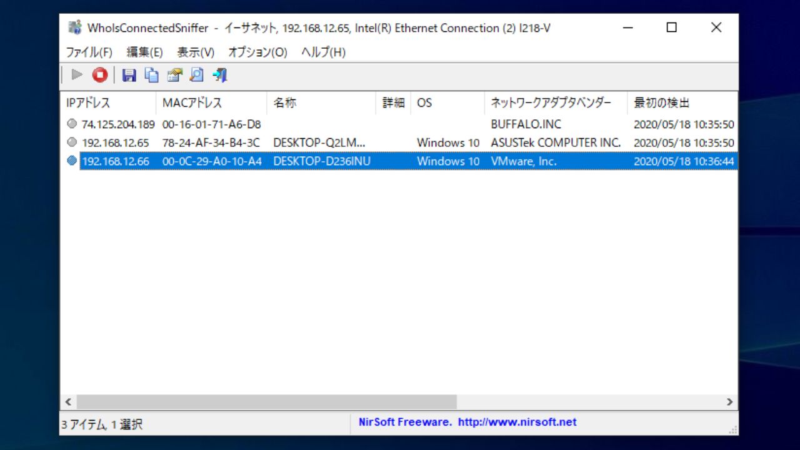Screen dimensions: 800x450
Task: Open the find magnifier icon in toolbar
Action: (197, 76)
